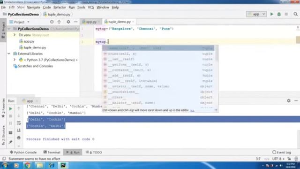Click autocomplete popup scrollbar
This screenshot has width=300, height=169.
coord(217,54)
